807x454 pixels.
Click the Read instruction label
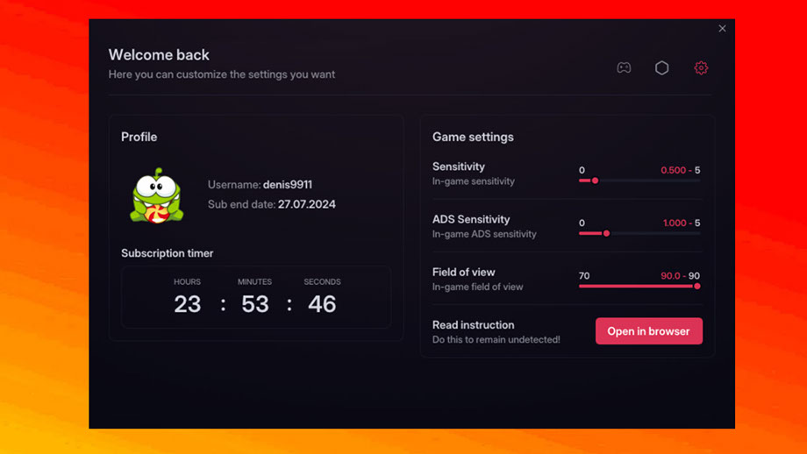pyautogui.click(x=473, y=324)
